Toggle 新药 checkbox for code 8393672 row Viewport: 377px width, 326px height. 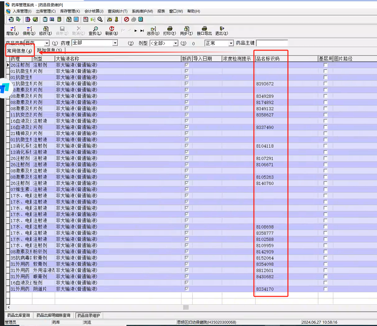click(187, 84)
